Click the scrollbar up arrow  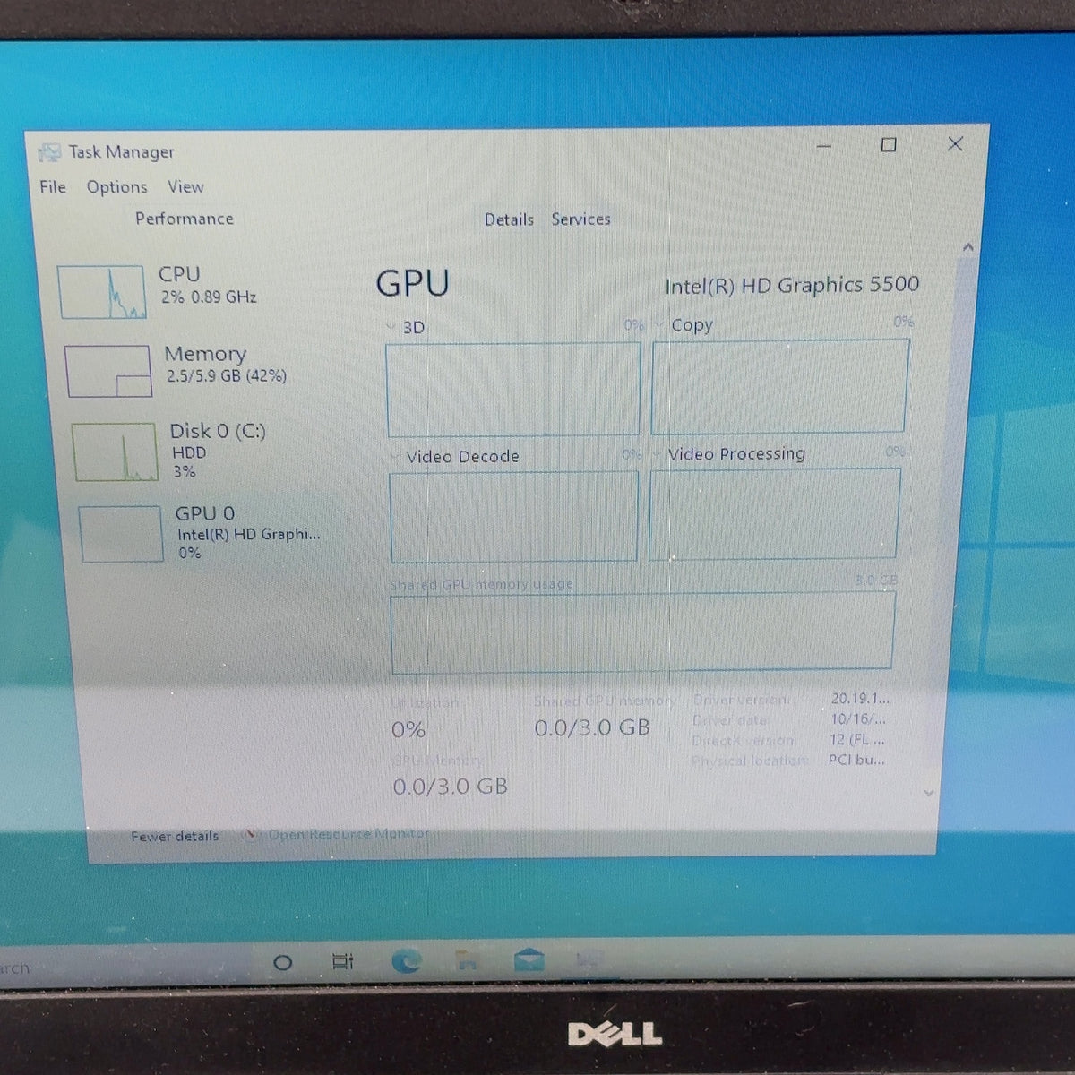click(967, 247)
